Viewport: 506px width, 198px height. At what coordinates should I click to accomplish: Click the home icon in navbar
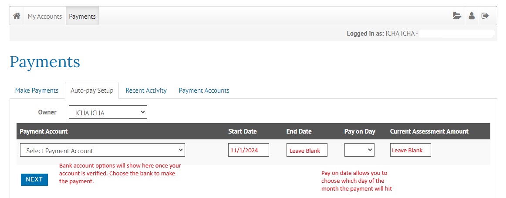tap(17, 16)
